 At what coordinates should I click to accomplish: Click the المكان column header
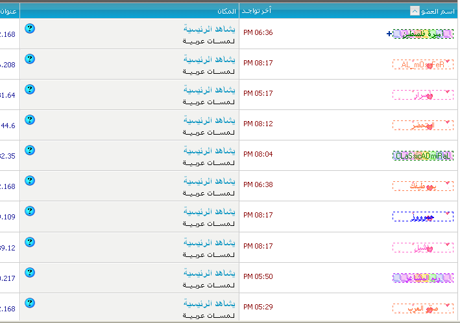226,11
